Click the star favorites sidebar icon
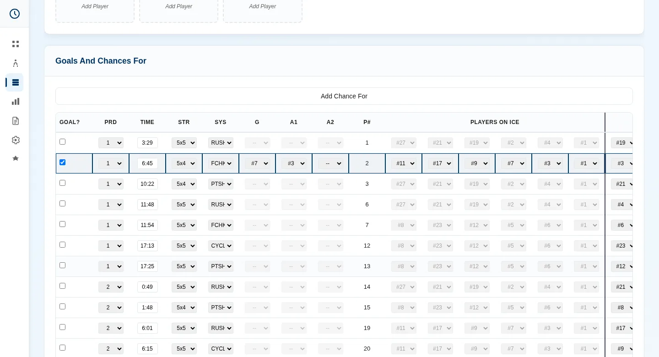Viewport: 659px width, 357px height. click(16, 158)
